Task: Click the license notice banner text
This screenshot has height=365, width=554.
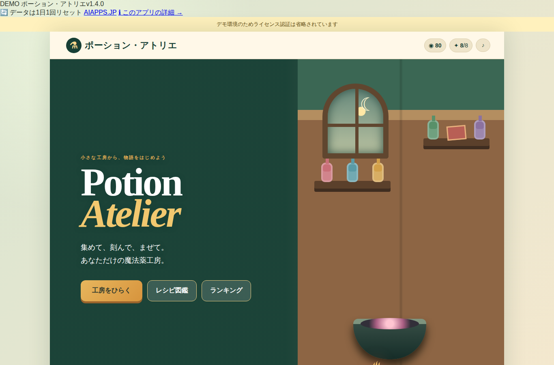Action: (x=277, y=24)
